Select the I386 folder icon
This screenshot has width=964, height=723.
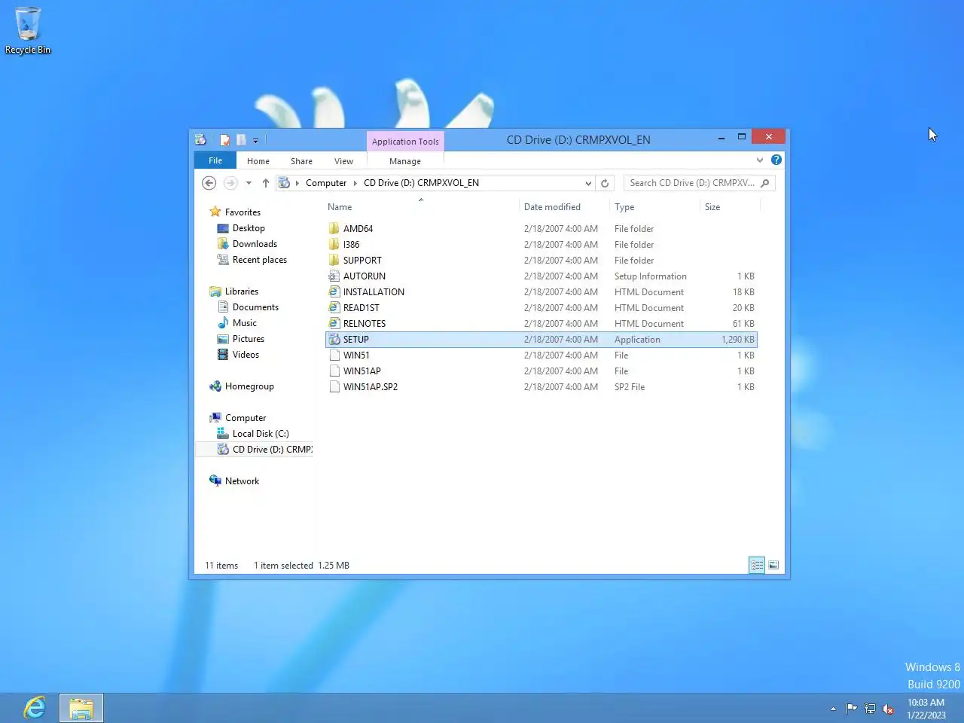click(x=334, y=244)
